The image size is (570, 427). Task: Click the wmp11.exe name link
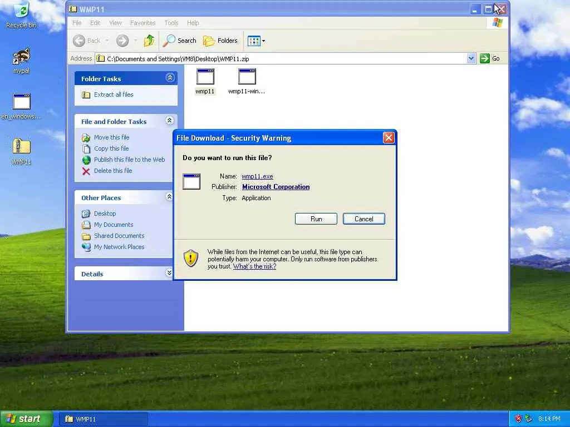coord(257,176)
